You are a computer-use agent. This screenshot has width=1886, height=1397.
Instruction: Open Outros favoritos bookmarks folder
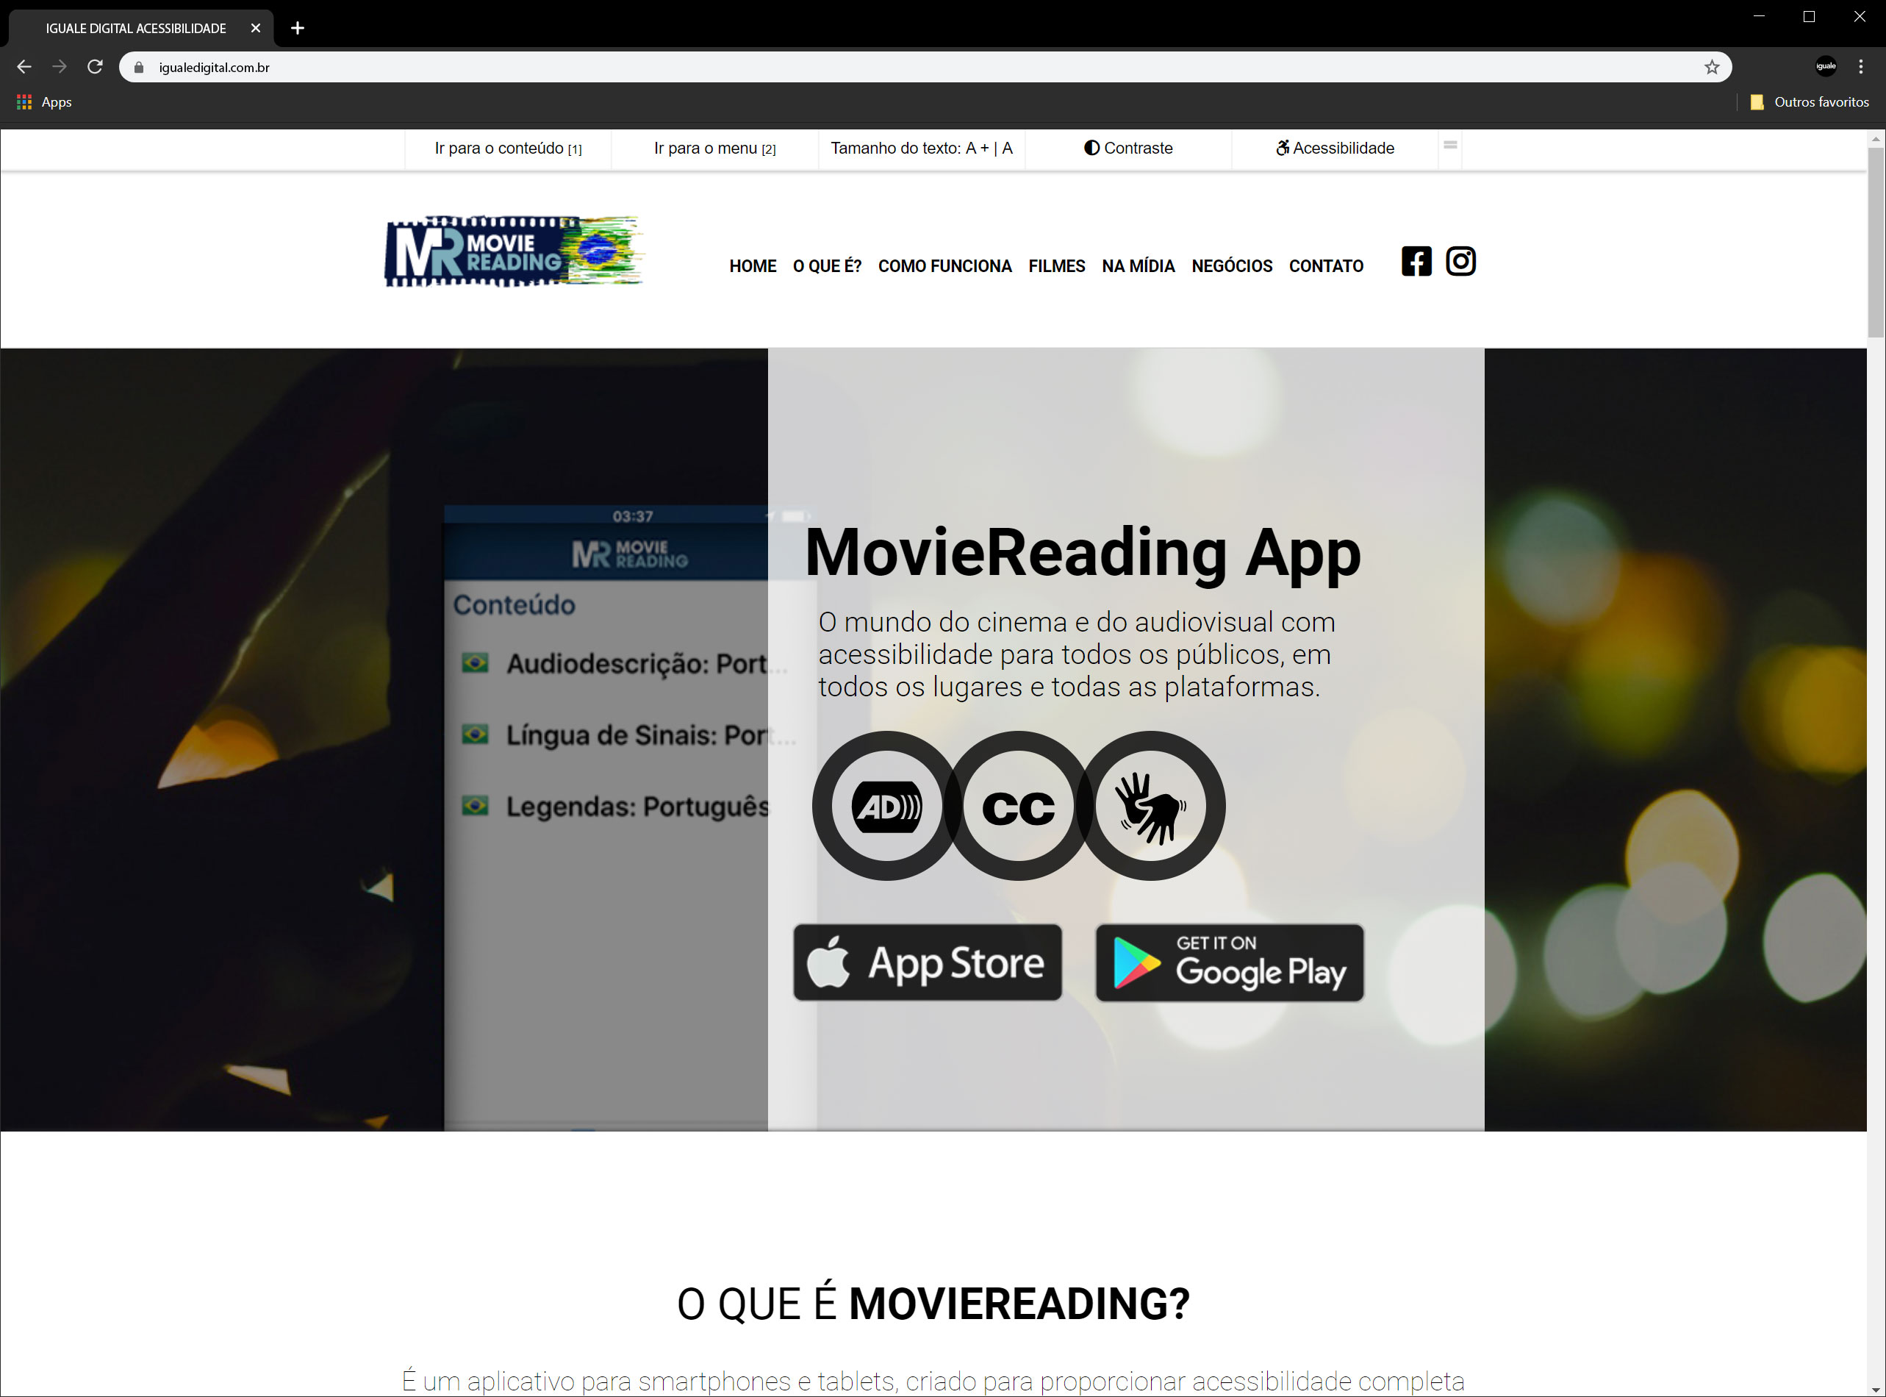coord(1809,102)
